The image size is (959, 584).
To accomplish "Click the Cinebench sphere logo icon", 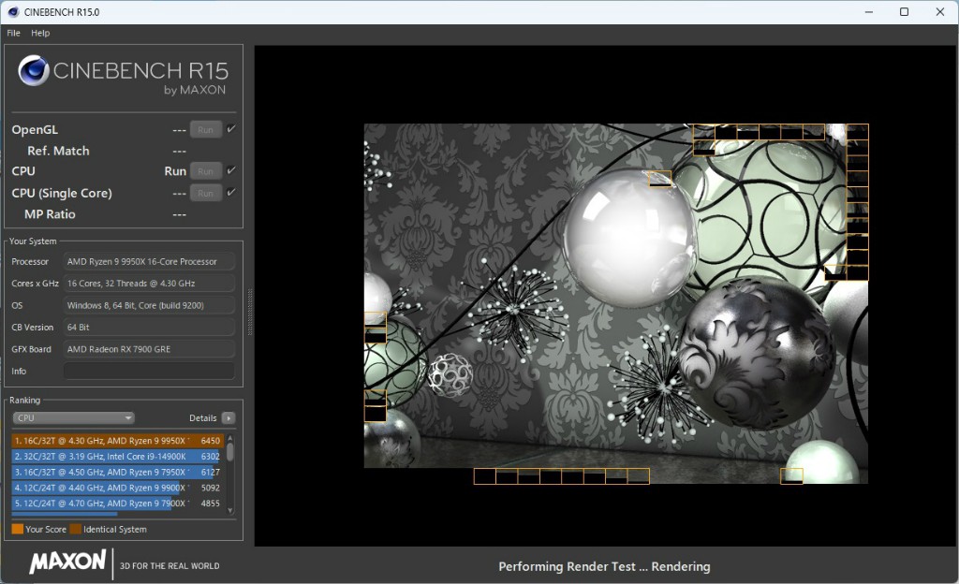I will click(34, 70).
